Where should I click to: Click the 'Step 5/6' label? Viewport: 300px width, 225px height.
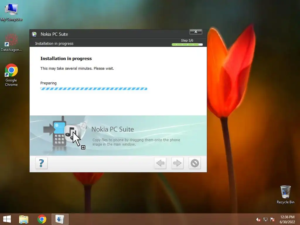pyautogui.click(x=187, y=40)
